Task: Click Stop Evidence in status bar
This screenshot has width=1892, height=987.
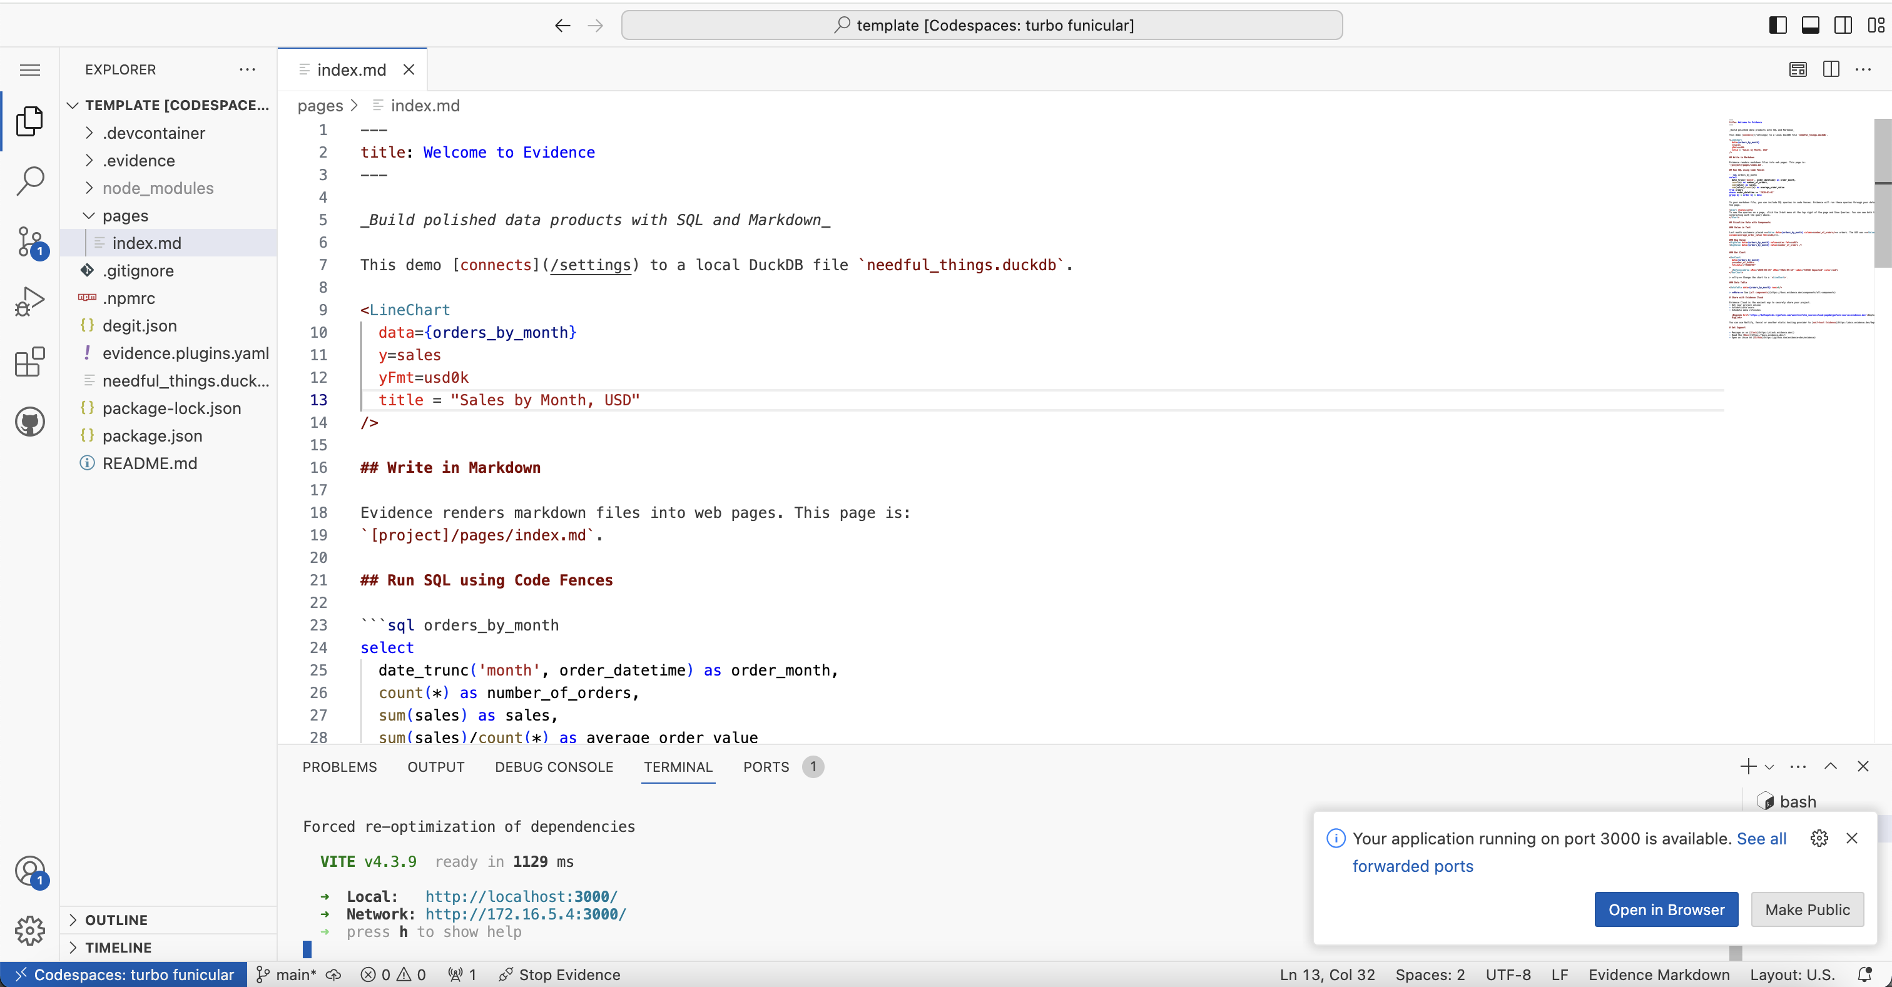Action: (560, 974)
